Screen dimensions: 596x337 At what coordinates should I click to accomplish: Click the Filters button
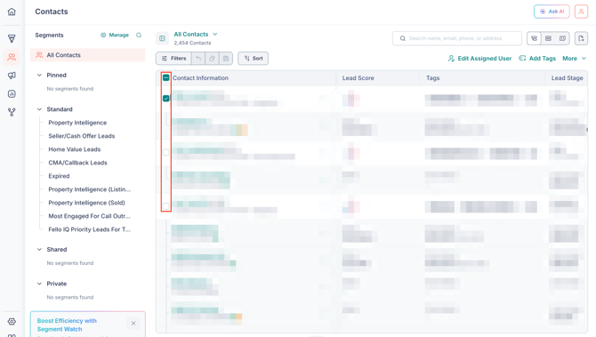[x=173, y=58]
